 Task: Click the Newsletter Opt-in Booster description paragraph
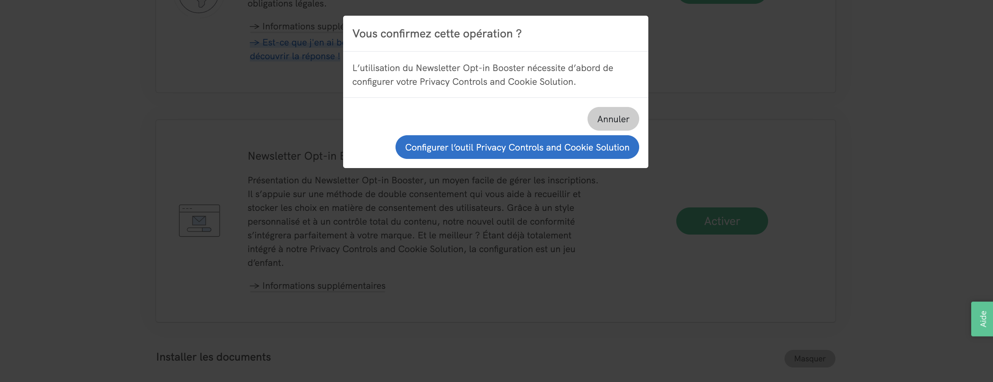(423, 222)
